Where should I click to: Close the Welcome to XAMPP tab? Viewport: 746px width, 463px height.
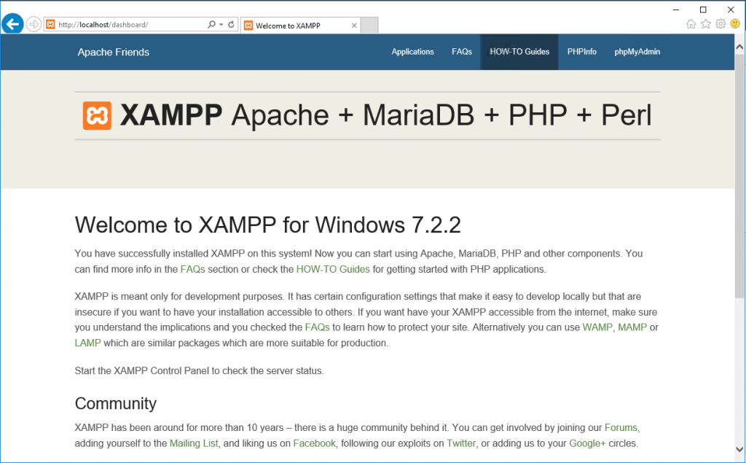pyautogui.click(x=354, y=26)
